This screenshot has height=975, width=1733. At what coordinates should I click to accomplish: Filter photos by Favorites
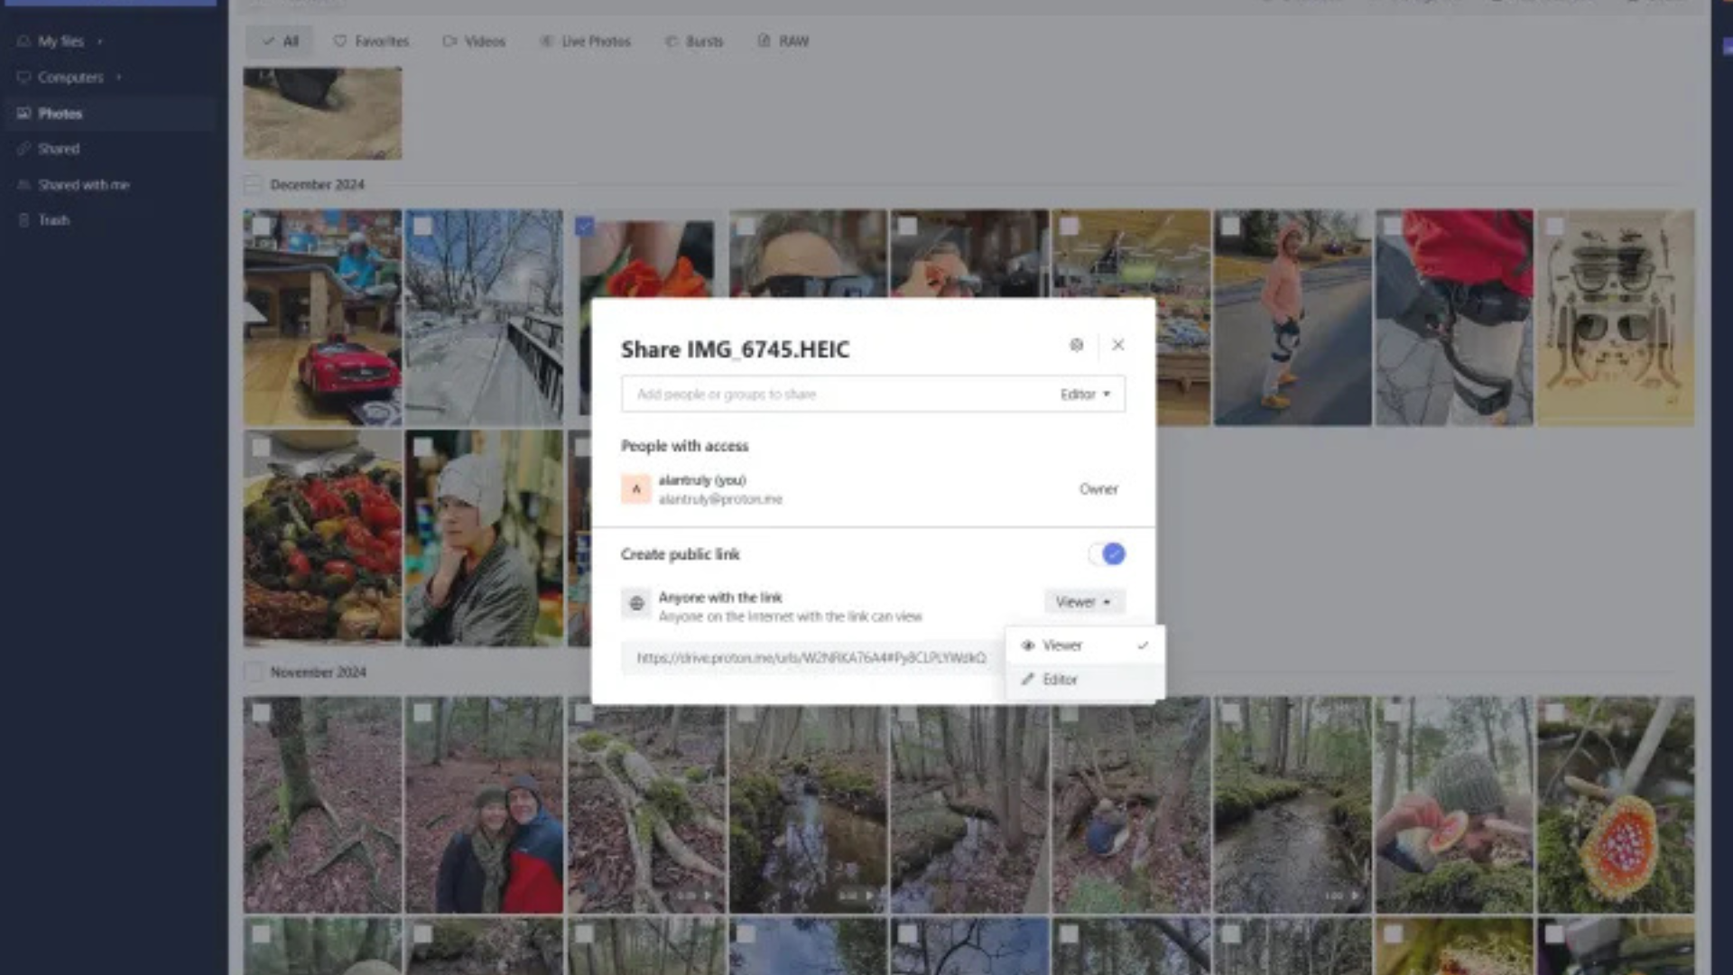click(371, 42)
